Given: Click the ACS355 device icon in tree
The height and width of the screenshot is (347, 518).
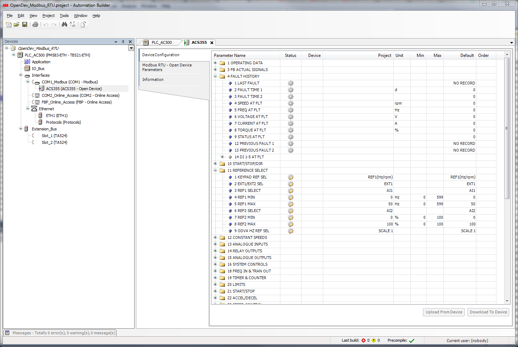Looking at the screenshot, I should click(x=42, y=89).
